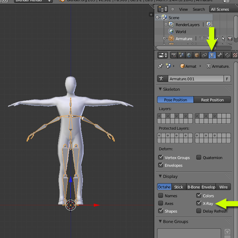Open the Texture tab checker icon
Image resolution: width=238 pixels, height=238 pixels.
[x=235, y=55]
